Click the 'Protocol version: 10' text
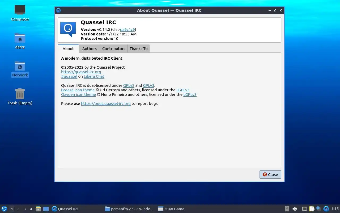This screenshot has width=340, height=213. (x=100, y=39)
